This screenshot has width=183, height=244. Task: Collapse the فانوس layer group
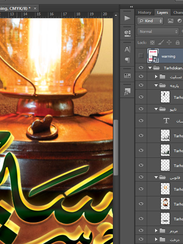(156, 177)
